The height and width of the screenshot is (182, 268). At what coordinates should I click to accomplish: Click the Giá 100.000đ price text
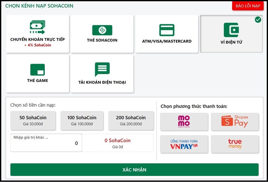click(x=82, y=124)
